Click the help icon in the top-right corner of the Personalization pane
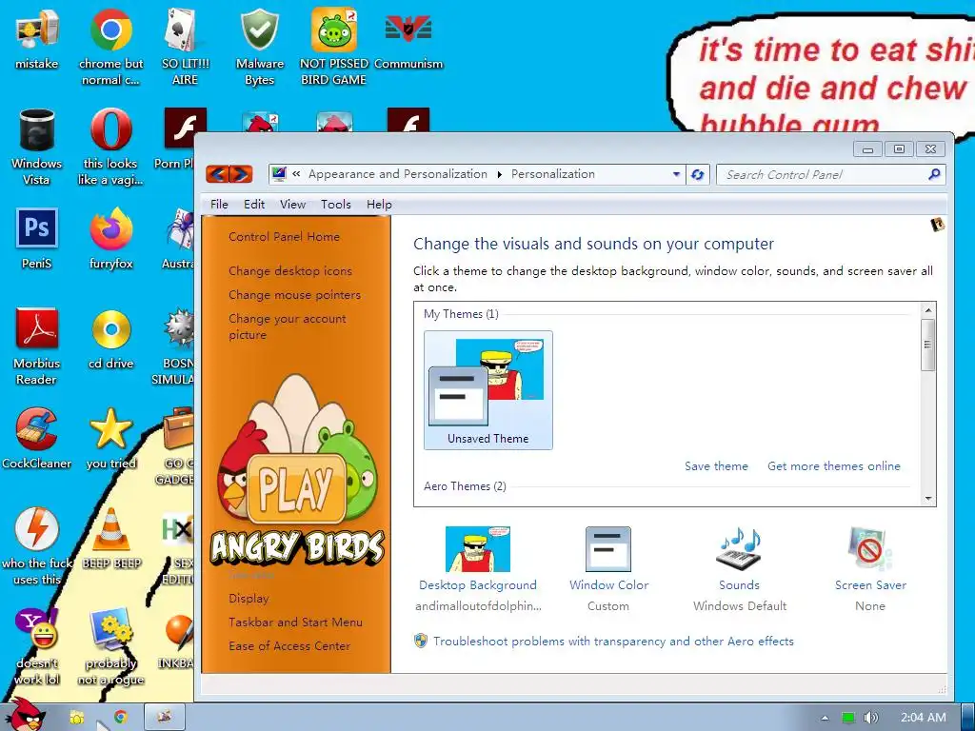This screenshot has width=975, height=731. (x=938, y=225)
